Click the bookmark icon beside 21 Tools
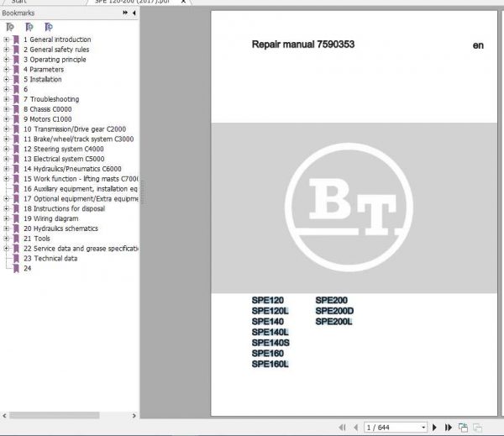 click(16, 239)
